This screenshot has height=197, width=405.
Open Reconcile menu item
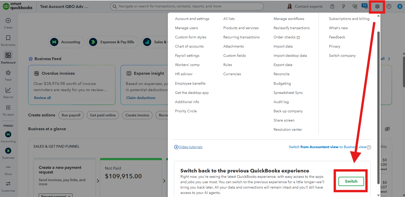[x=281, y=74]
